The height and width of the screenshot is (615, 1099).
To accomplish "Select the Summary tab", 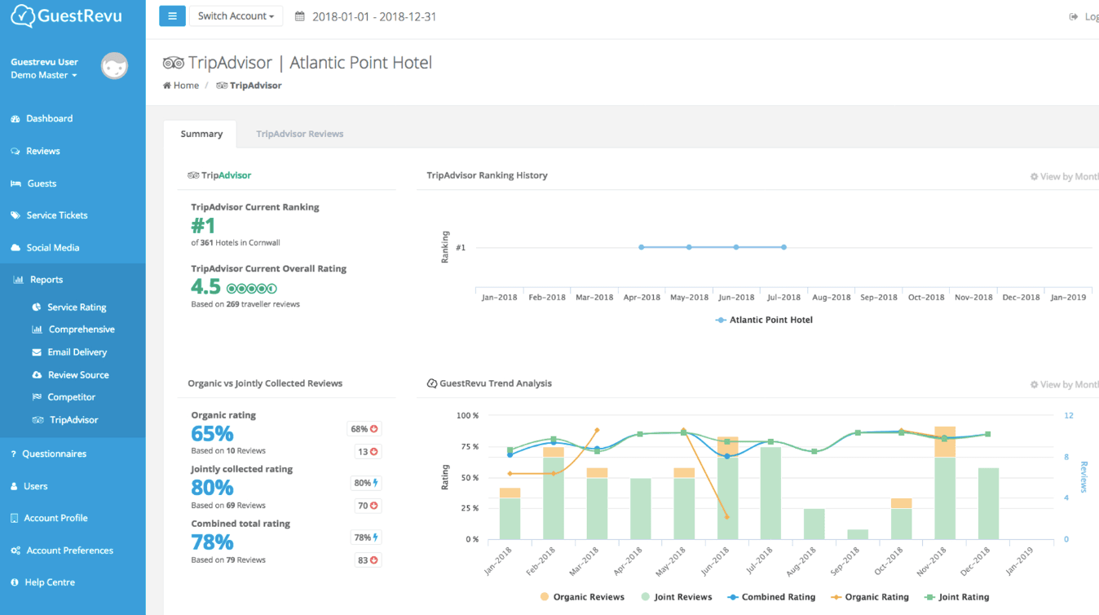I will point(201,133).
